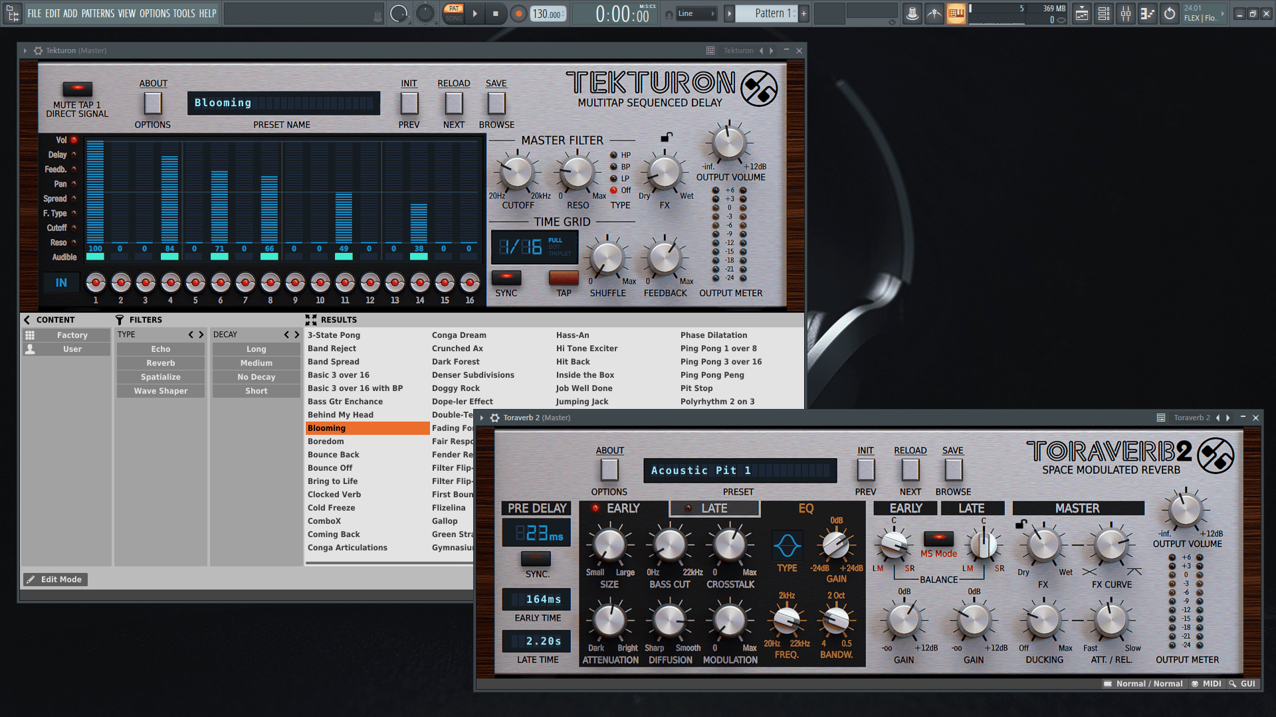This screenshot has height=717, width=1276.
Task: Open the Mixer view icon
Action: click(x=1126, y=13)
